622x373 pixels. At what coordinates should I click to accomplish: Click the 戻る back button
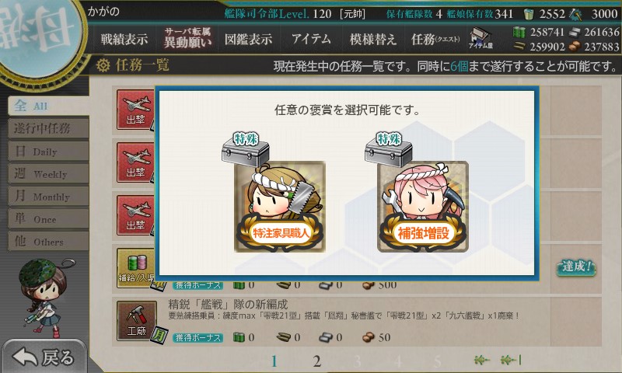[44, 357]
